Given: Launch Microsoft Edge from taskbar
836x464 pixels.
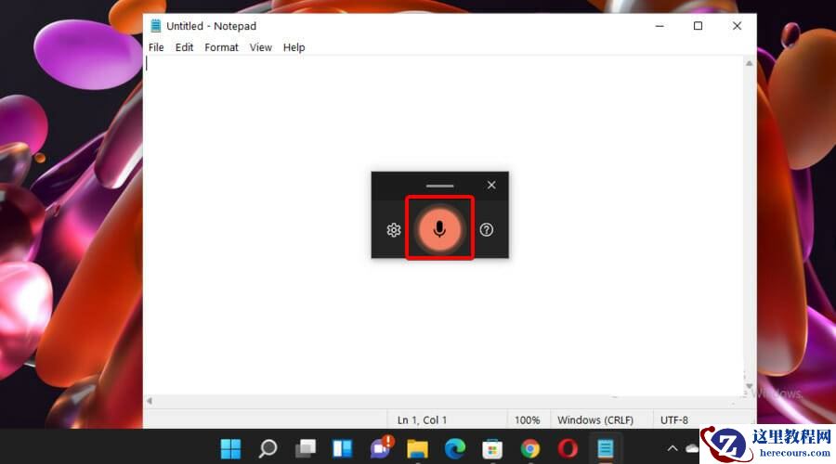Looking at the screenshot, I should click(x=455, y=448).
